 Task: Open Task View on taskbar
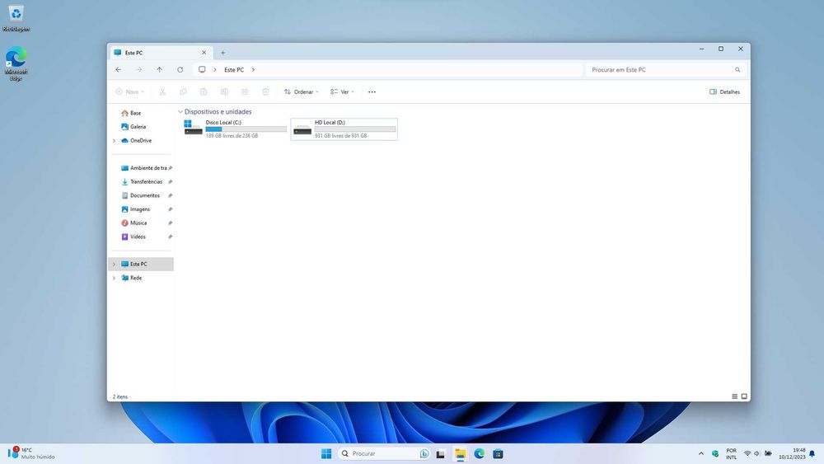pos(440,453)
